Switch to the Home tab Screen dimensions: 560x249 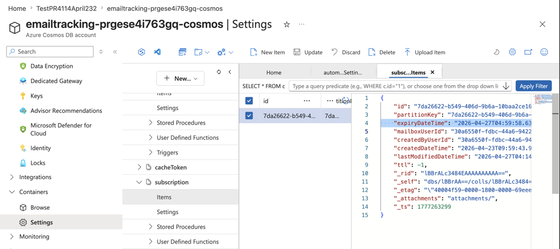click(x=274, y=73)
